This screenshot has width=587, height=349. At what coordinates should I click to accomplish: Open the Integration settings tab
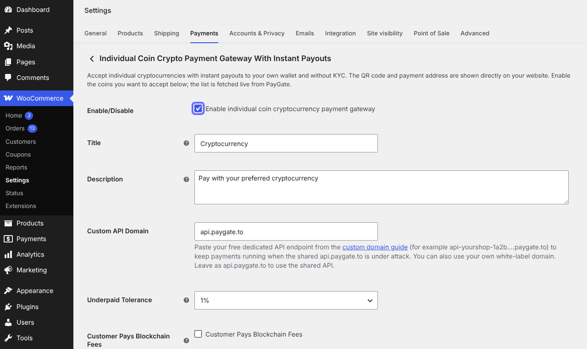[x=340, y=33]
